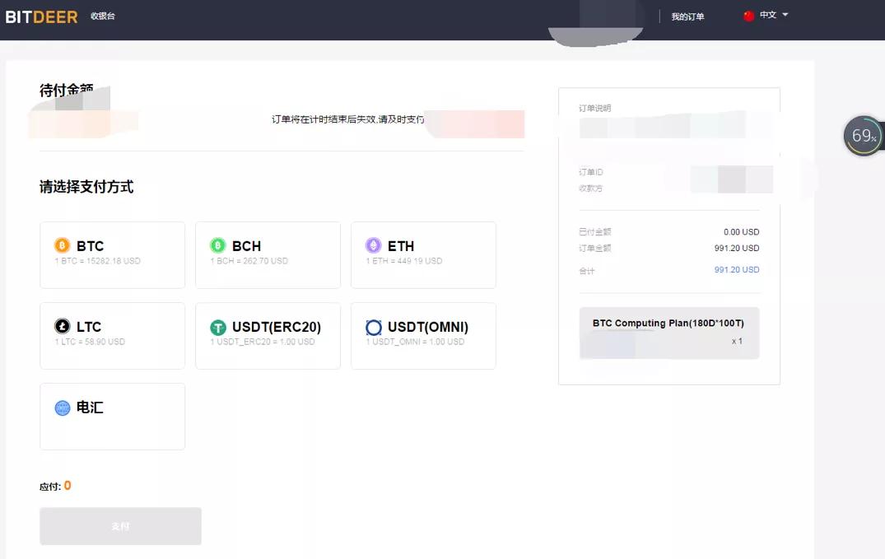Click the 69% circular gauge widget
885x559 pixels.
[x=863, y=136]
